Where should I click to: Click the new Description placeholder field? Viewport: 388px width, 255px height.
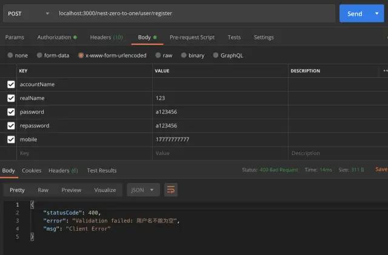[x=338, y=153]
